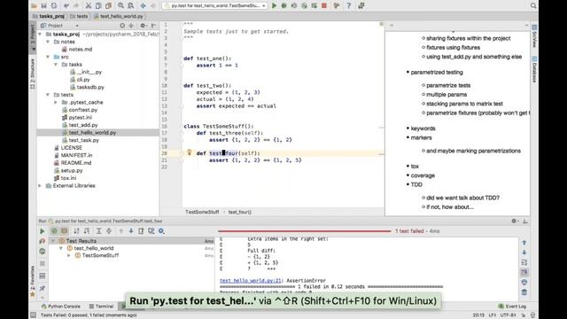Collapse the notes folder
Screen dimensions: 567x319
[48, 42]
